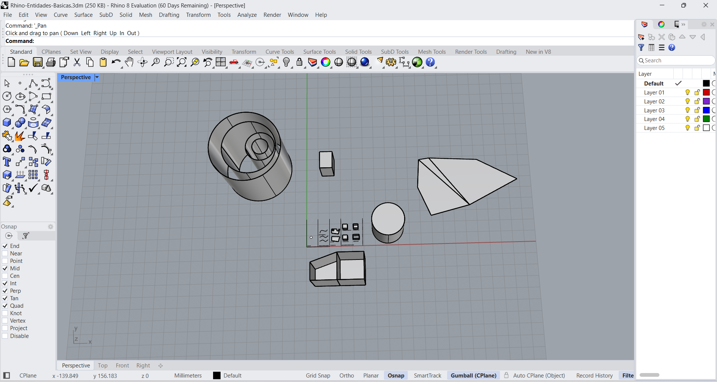Enable the Near object snap checkbox
Screen dimensions: 717x382
5,253
